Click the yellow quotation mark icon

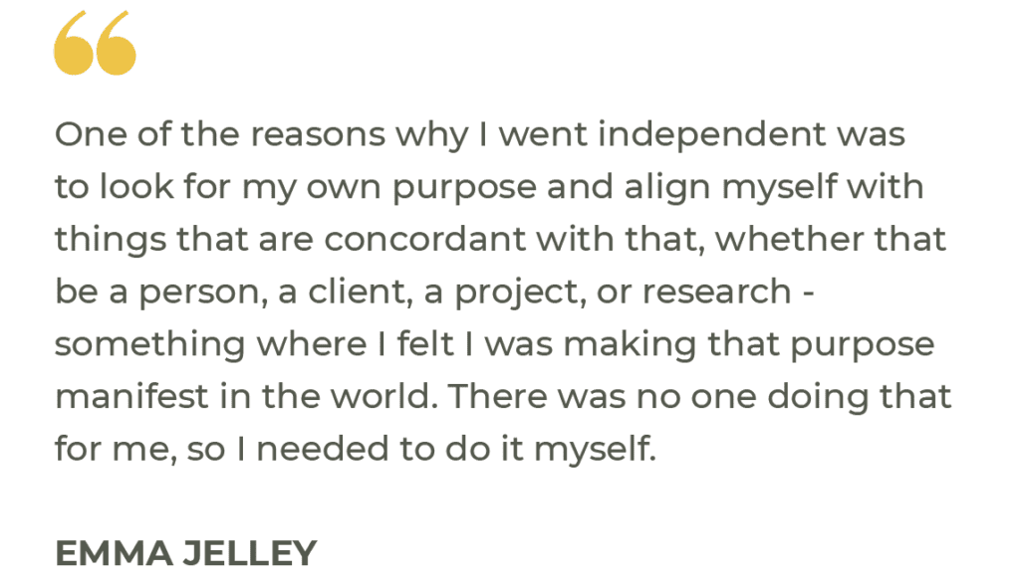[x=95, y=43]
